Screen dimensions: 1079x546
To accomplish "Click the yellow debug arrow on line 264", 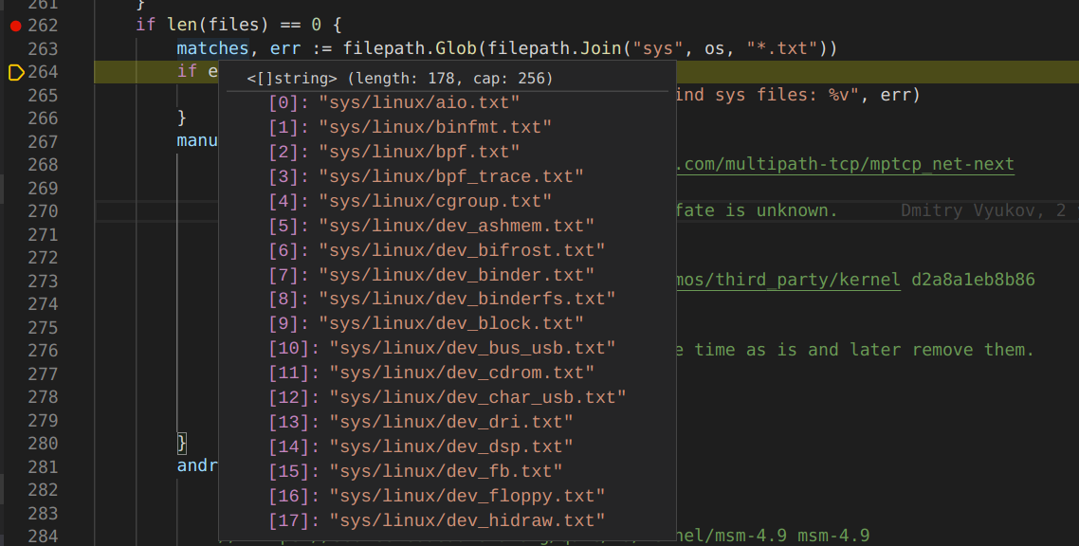I will tap(15, 72).
